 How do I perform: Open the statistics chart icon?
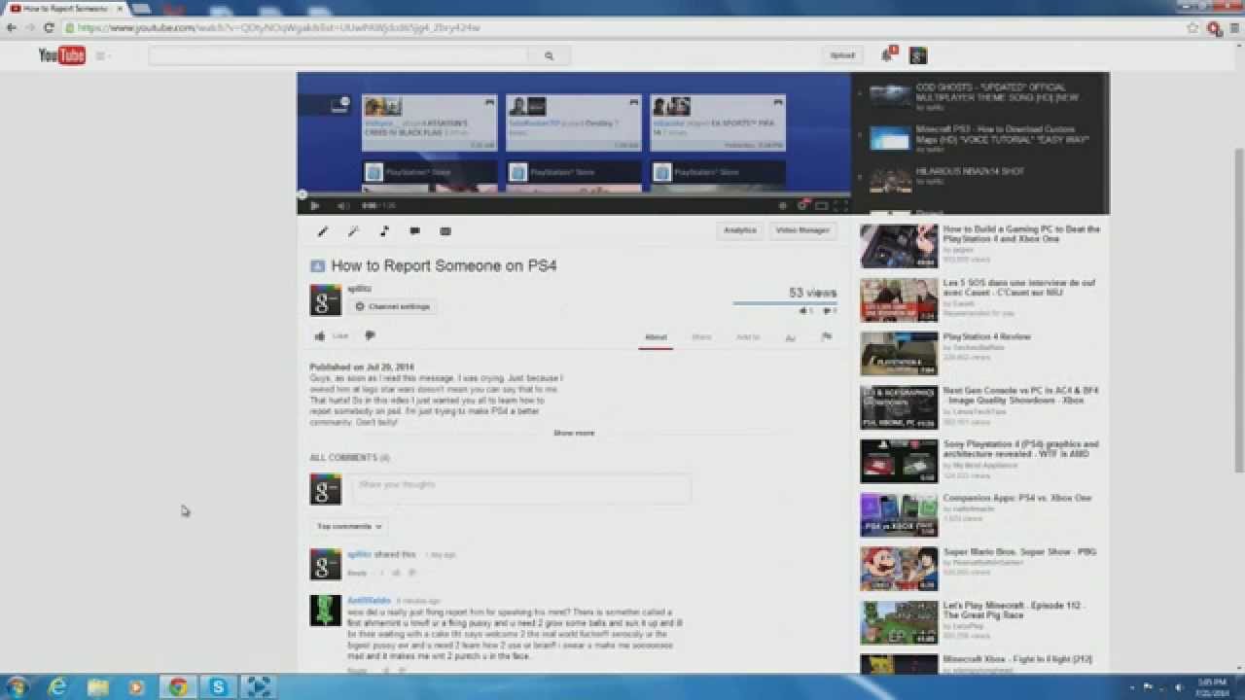tap(791, 337)
